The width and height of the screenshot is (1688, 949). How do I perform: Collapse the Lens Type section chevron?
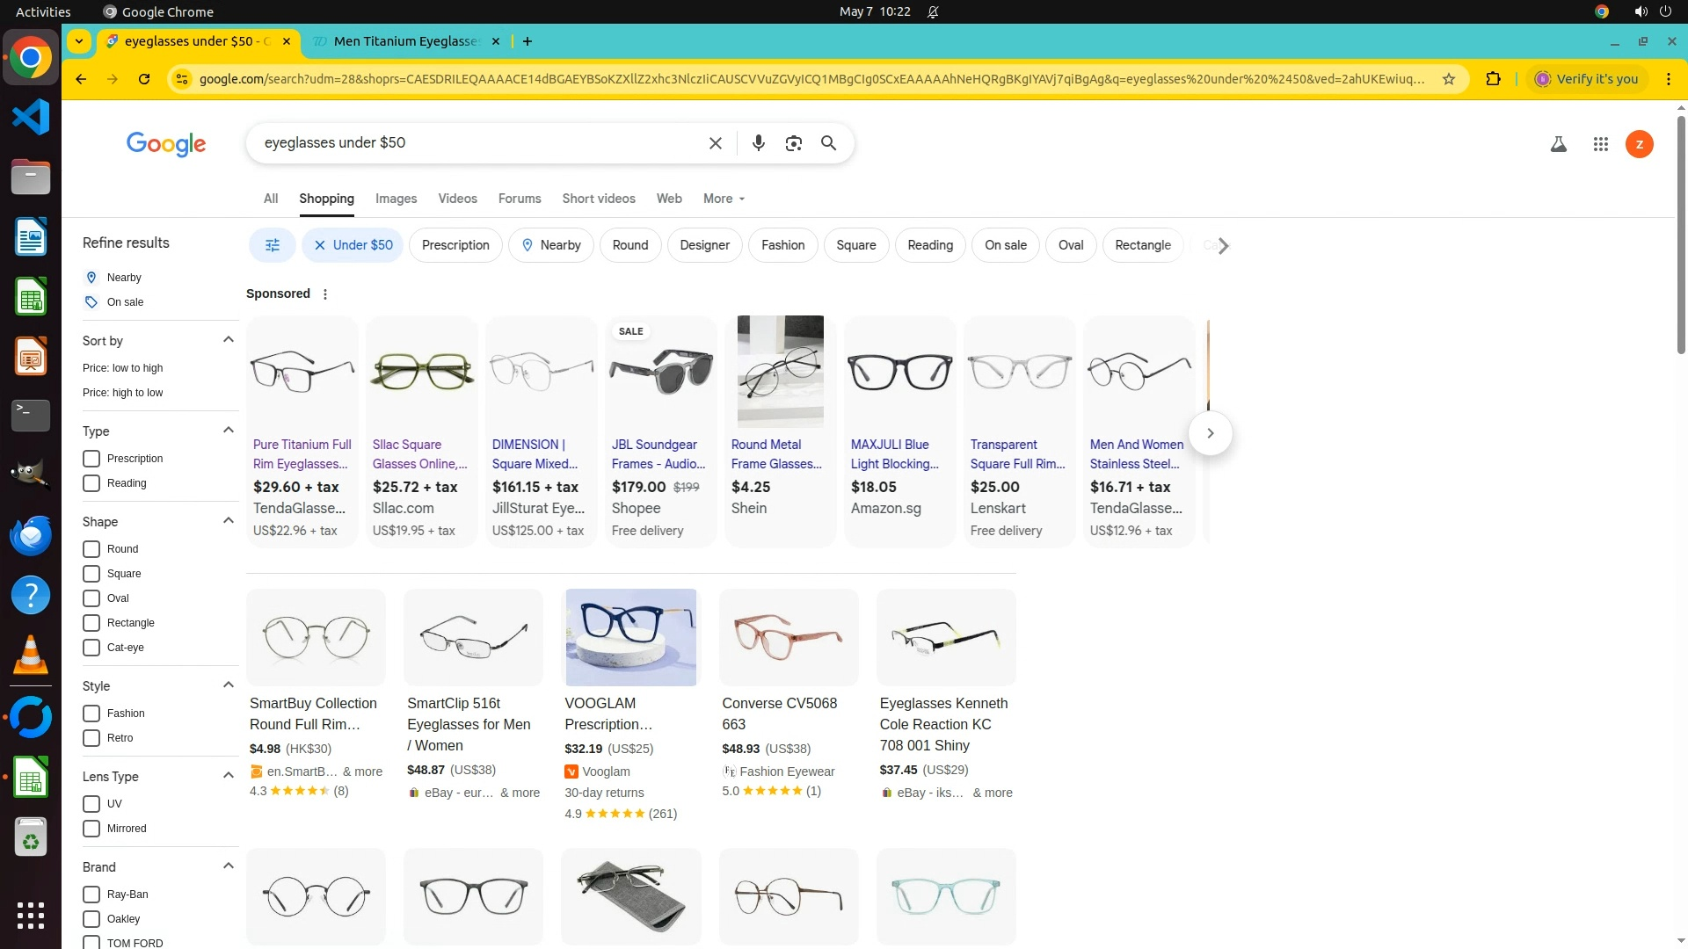pyautogui.click(x=229, y=776)
